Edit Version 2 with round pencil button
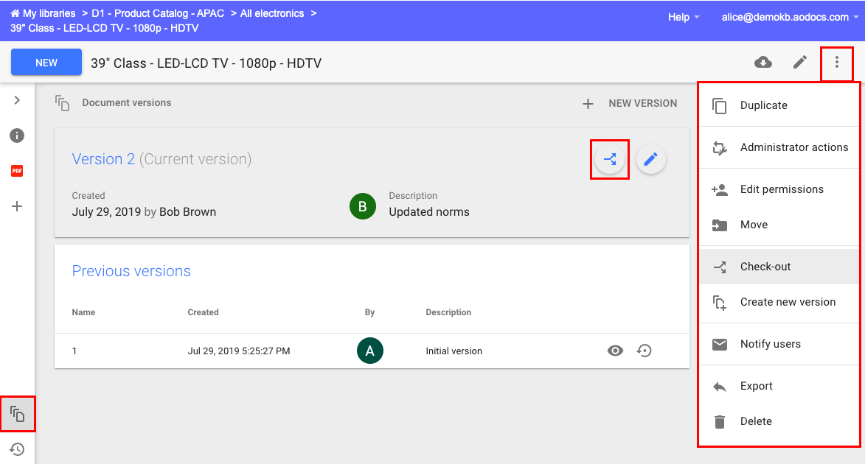The width and height of the screenshot is (865, 464). [x=650, y=159]
